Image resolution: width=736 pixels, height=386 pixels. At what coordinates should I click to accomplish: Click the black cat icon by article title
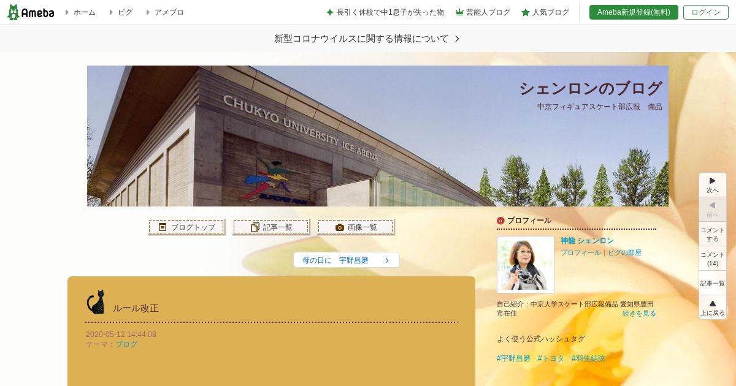(x=95, y=302)
